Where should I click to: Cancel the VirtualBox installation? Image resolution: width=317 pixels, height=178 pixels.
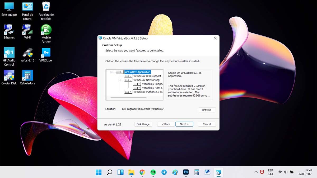207,124
